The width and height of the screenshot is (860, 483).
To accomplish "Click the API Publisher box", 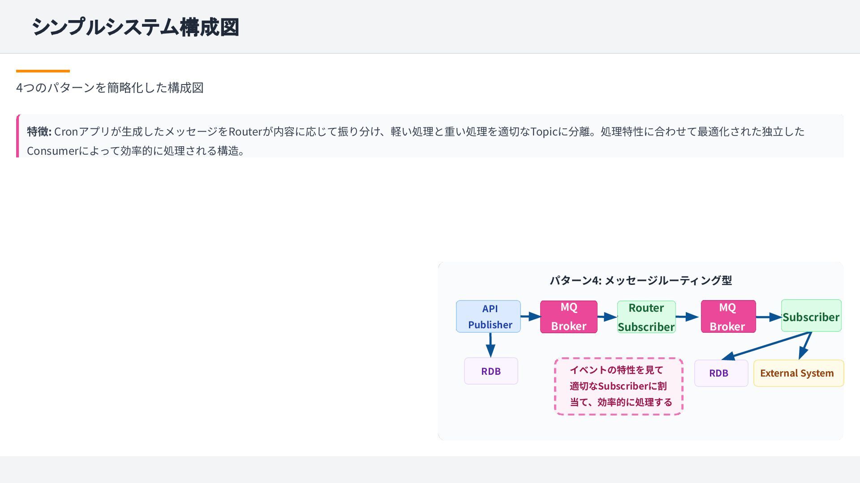I will pos(488,316).
